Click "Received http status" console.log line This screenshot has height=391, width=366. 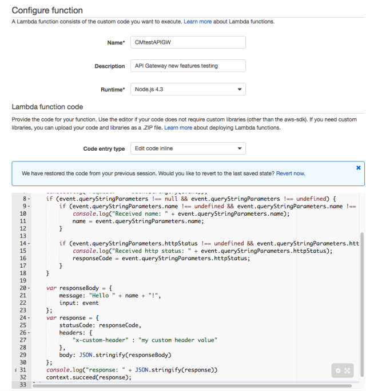pyautogui.click(x=202, y=251)
